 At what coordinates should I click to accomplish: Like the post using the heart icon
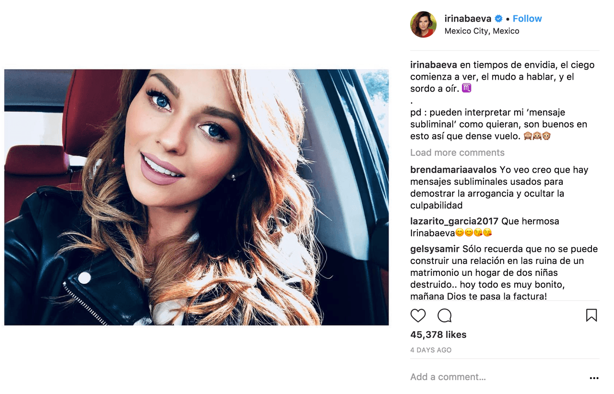tap(417, 315)
